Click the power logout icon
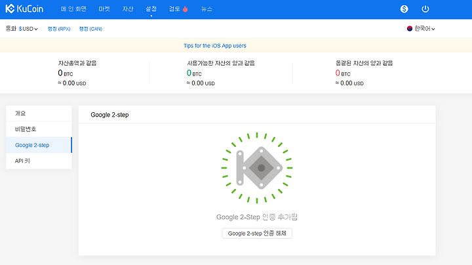Screen dimensions: 472x265 (425, 9)
